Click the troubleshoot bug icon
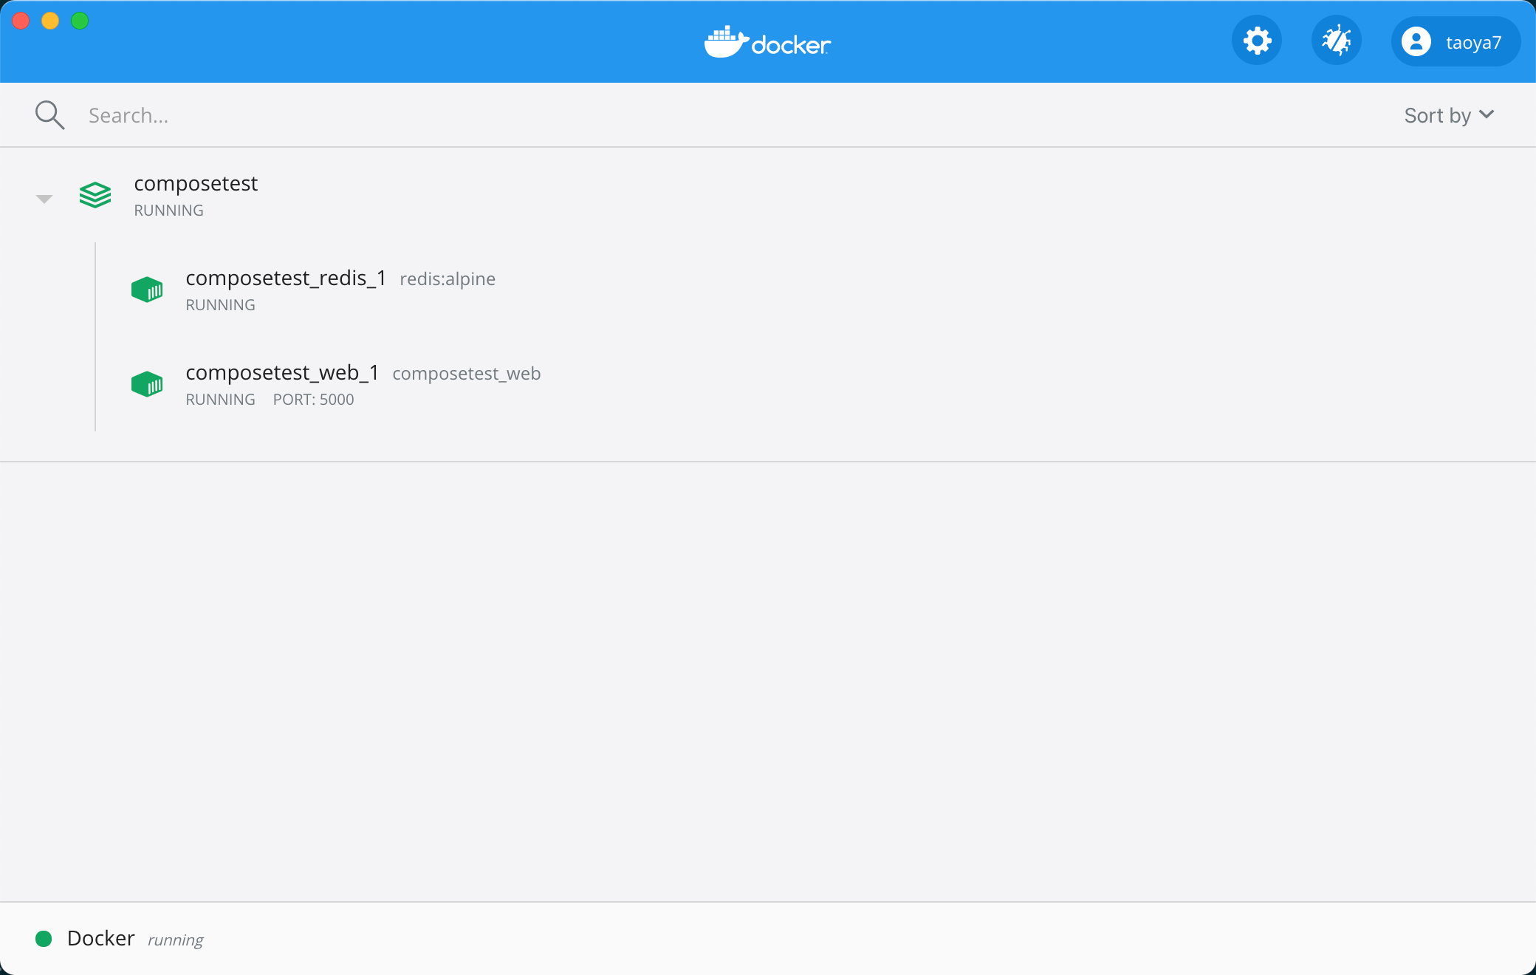1536x975 pixels. point(1337,41)
